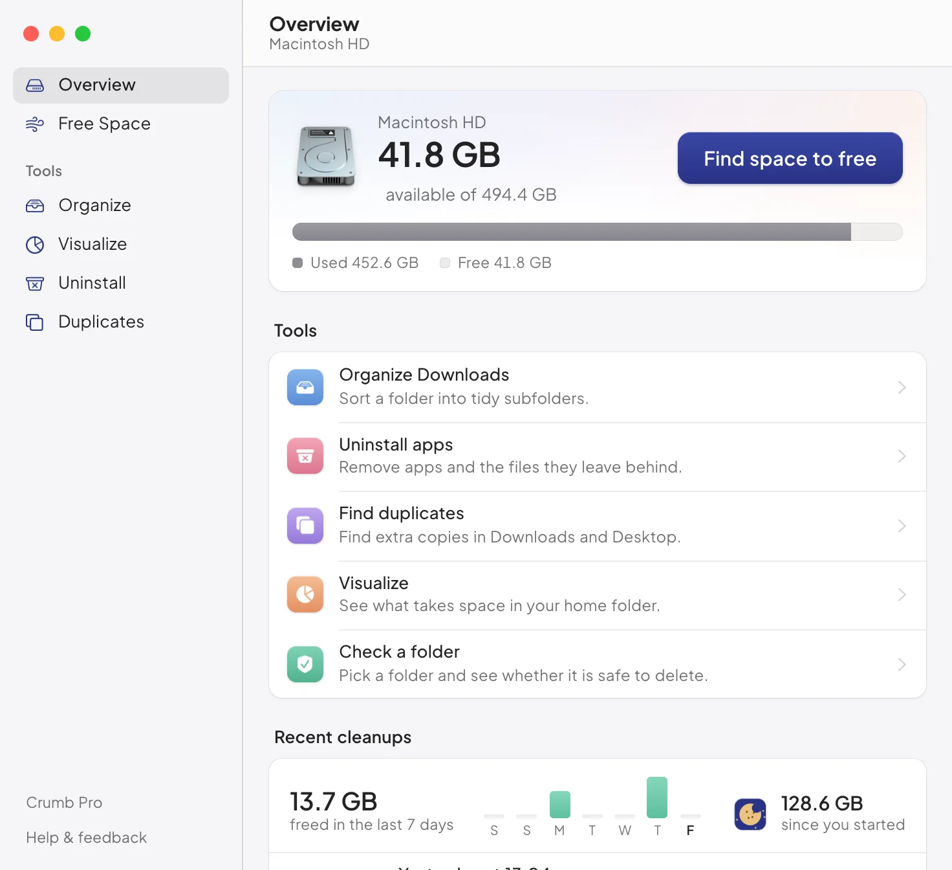
Task: Click the Check a folder title
Action: tap(399, 652)
